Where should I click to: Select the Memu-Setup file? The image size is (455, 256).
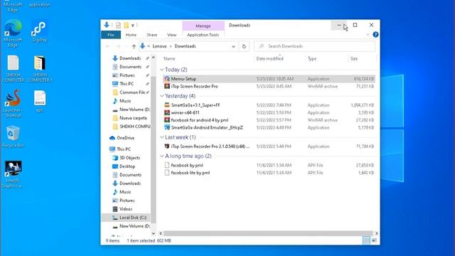tap(269, 79)
